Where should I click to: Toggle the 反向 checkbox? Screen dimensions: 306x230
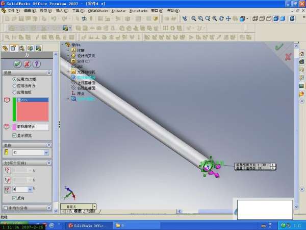(14, 198)
